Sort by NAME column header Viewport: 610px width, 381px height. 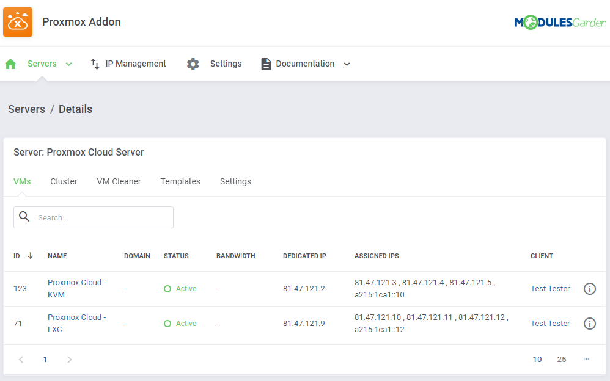(57, 256)
